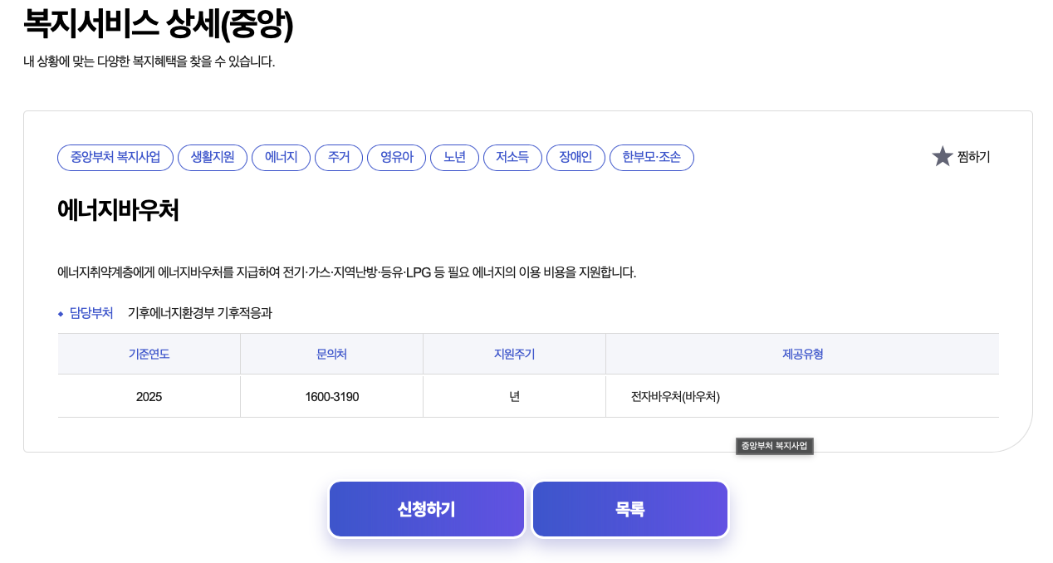The image size is (1053, 563).
Task: Open the 중앙부처 복지사업 tag
Action: [x=115, y=158]
